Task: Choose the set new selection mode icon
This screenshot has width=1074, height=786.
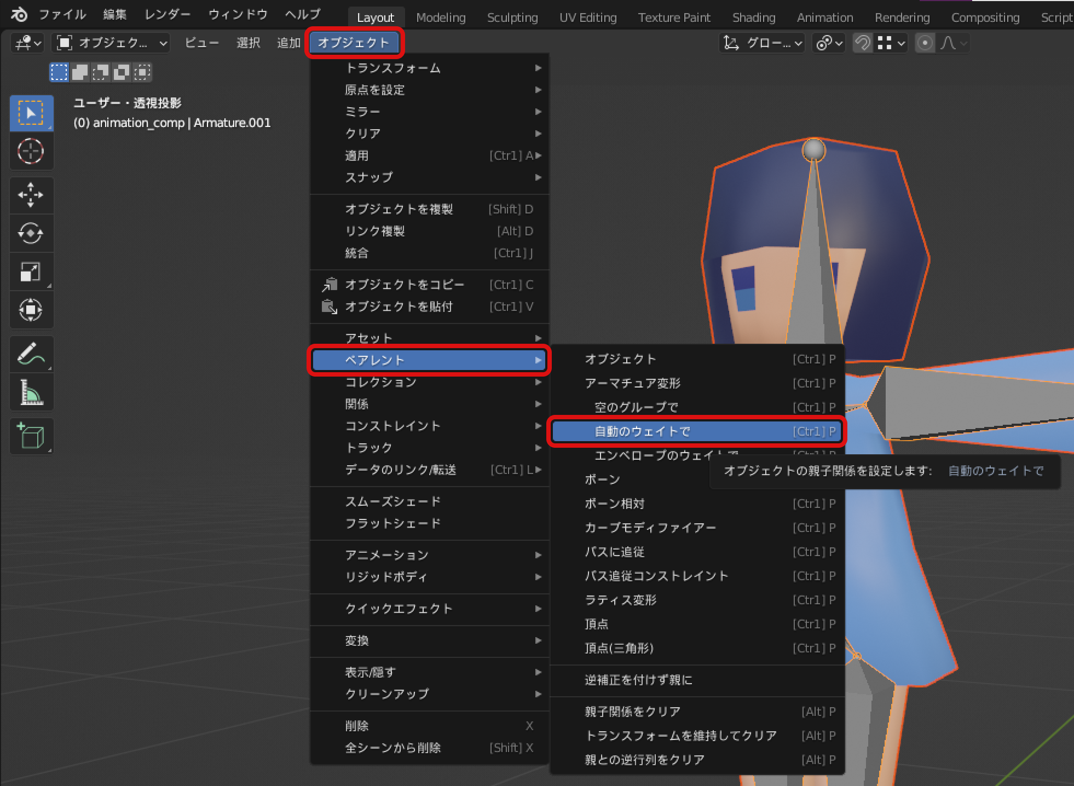Action: [x=59, y=72]
